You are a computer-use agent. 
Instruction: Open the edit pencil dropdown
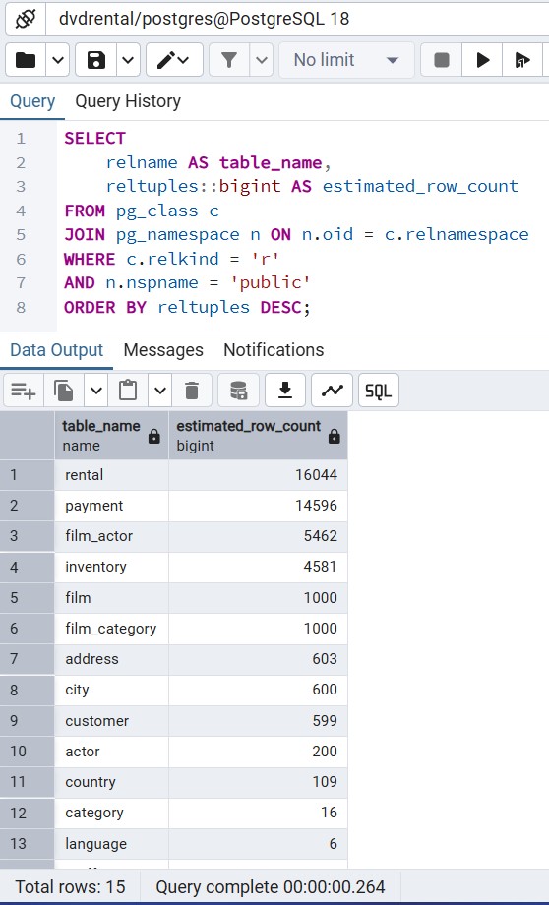tap(174, 59)
